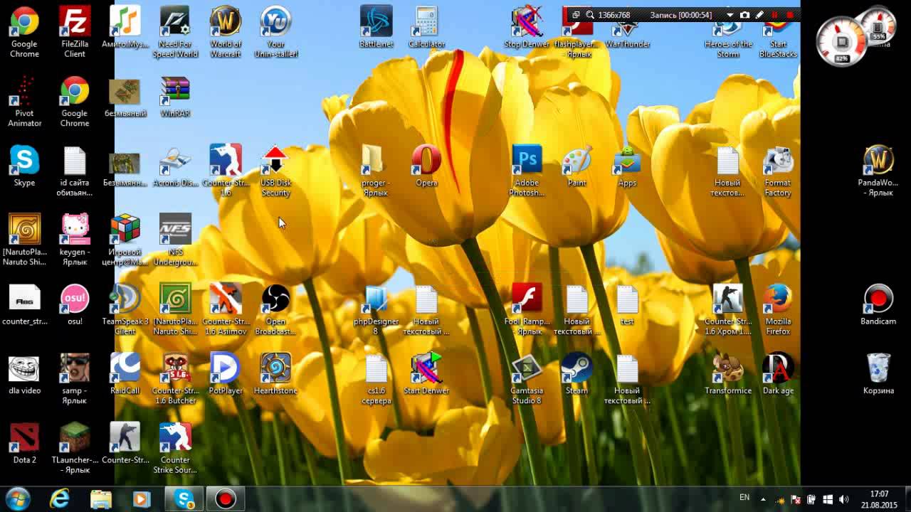Select the Opera browser icon
Viewport: 911px width, 512px height.
coord(426,166)
